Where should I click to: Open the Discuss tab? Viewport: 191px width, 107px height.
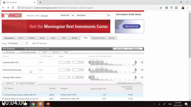(x=111, y=38)
